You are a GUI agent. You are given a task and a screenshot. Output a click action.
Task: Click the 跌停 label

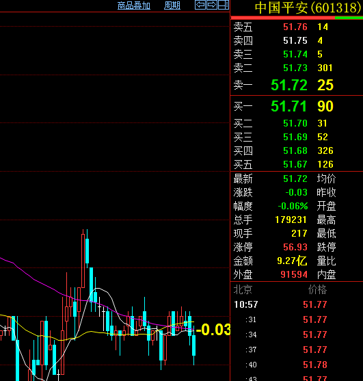[x=326, y=248]
